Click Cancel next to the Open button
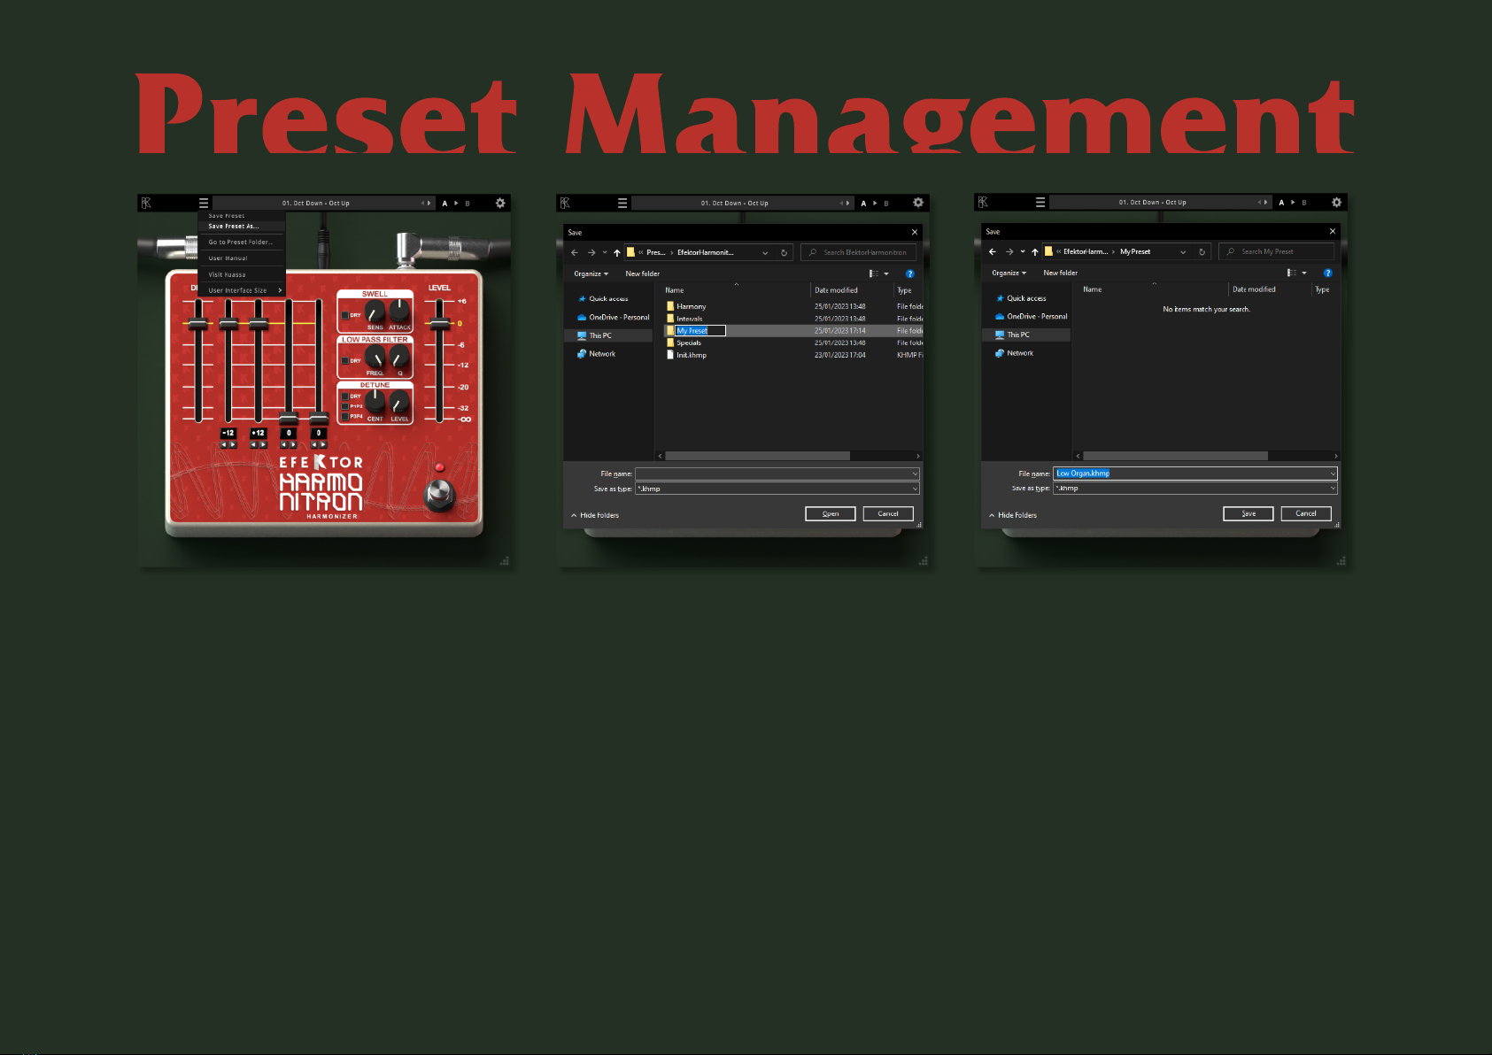The width and height of the screenshot is (1492, 1055). click(x=888, y=513)
